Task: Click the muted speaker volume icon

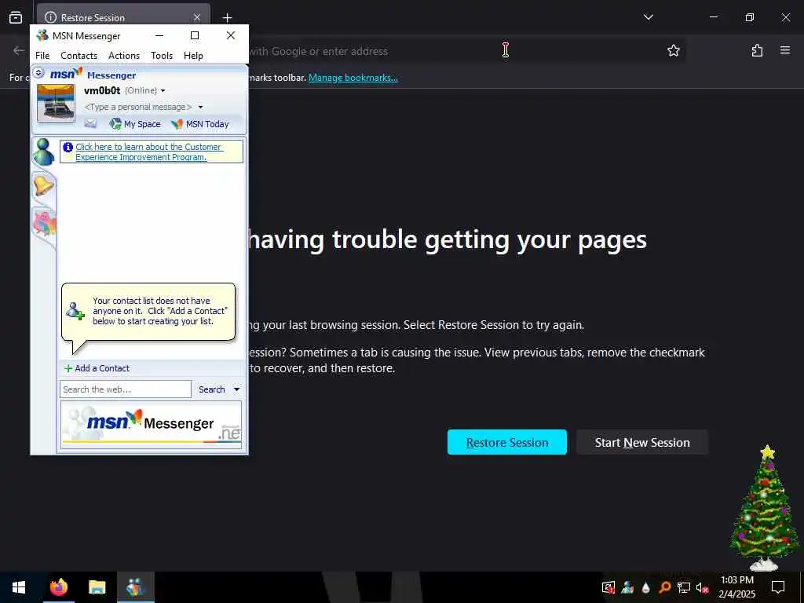Action: 702,587
